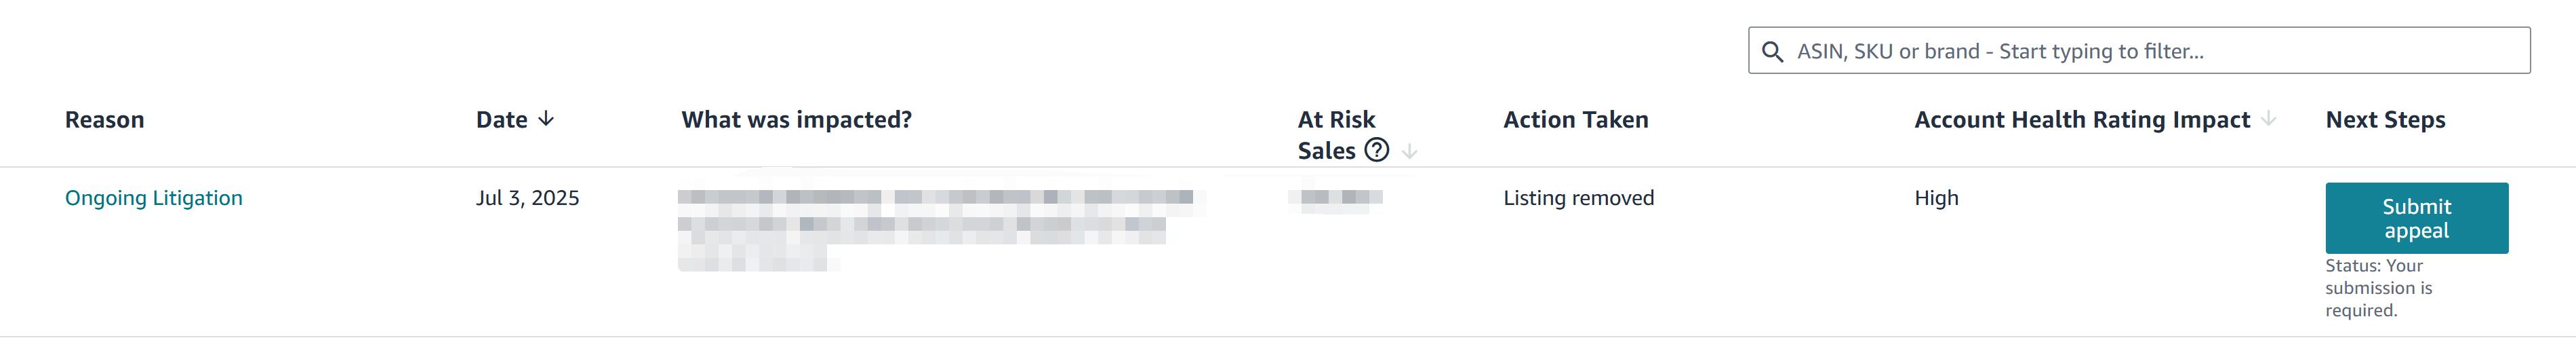Click the Submit appeal button

click(x=2416, y=218)
